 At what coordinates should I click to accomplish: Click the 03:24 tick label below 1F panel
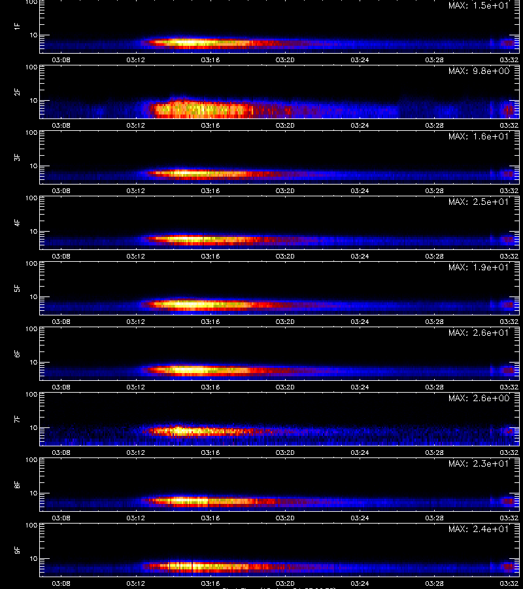pyautogui.click(x=360, y=60)
